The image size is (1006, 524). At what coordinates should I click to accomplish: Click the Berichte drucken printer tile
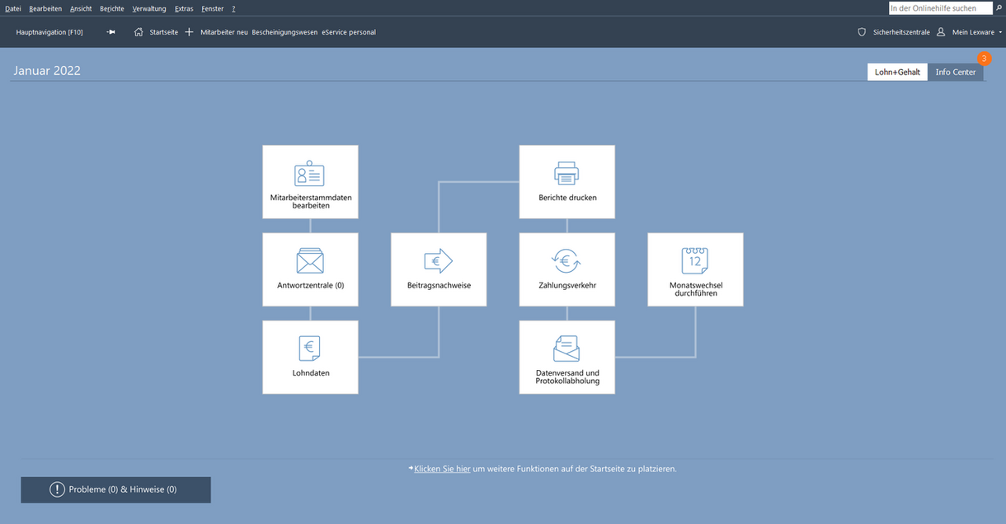coord(566,182)
